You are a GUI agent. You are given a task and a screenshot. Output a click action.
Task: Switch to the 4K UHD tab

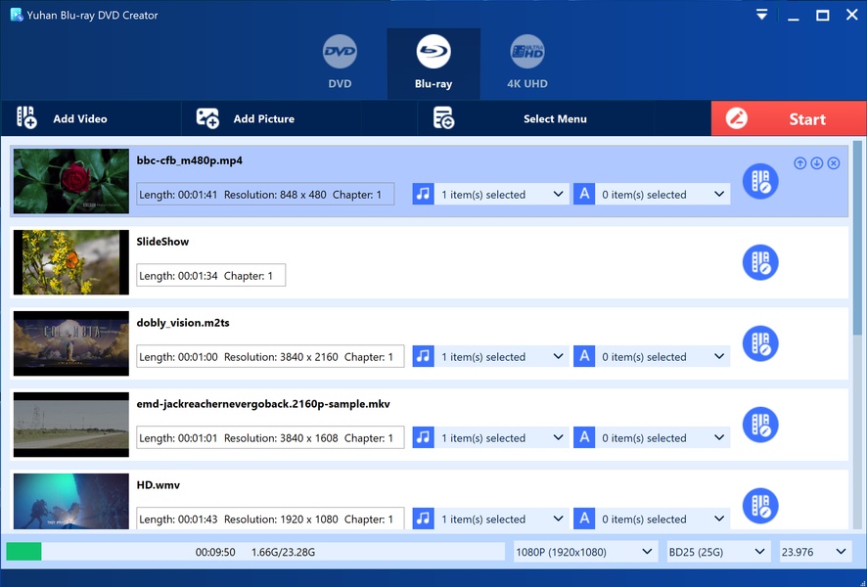[x=526, y=64]
